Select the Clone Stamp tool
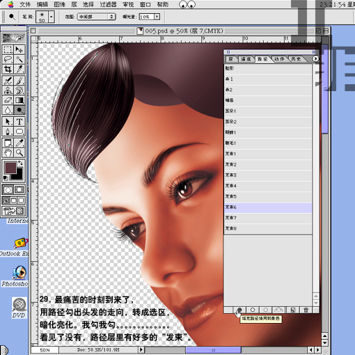 (8, 90)
